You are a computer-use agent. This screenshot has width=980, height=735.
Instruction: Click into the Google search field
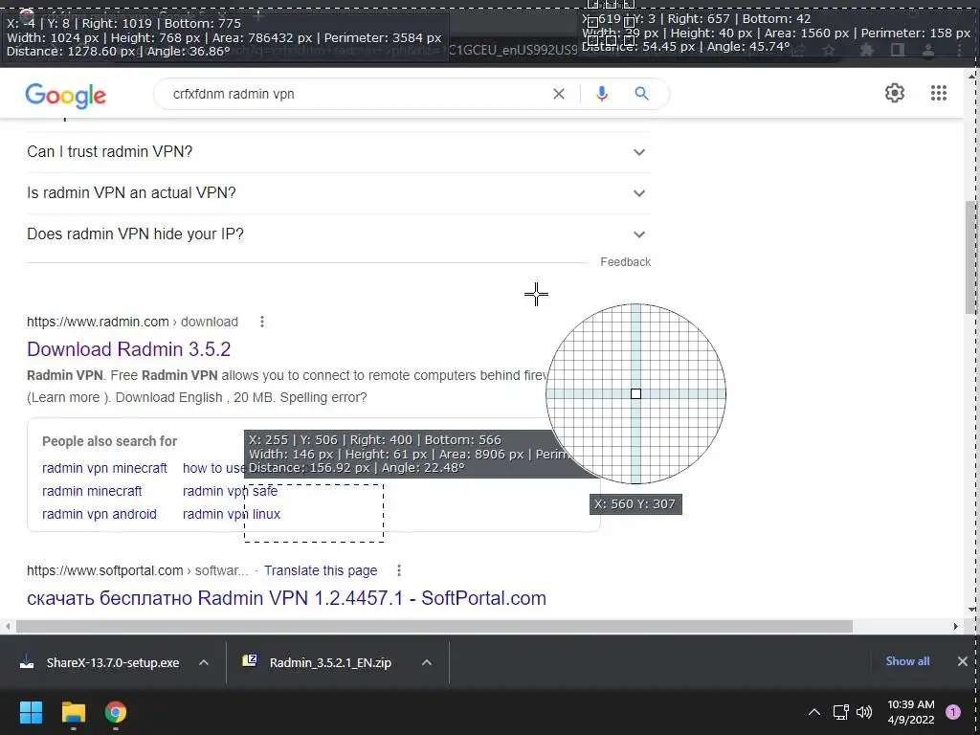pyautogui.click(x=356, y=94)
